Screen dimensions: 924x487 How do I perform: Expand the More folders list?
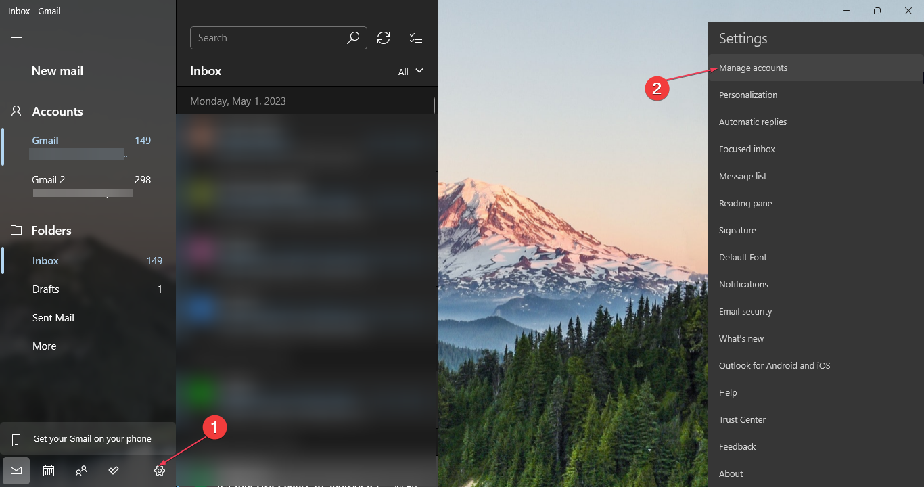tap(45, 346)
